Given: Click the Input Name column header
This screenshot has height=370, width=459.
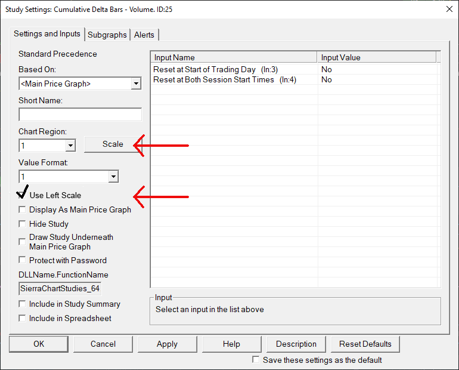Looking at the screenshot, I should pyautogui.click(x=234, y=57).
